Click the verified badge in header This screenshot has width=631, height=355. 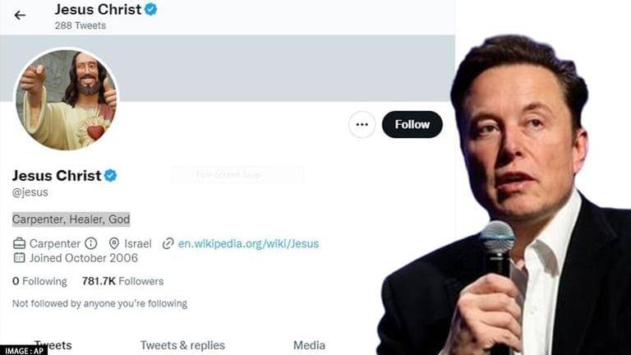(151, 9)
